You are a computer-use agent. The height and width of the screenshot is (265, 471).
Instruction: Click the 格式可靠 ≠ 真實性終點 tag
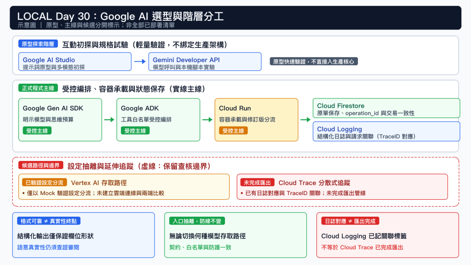coord(49,221)
